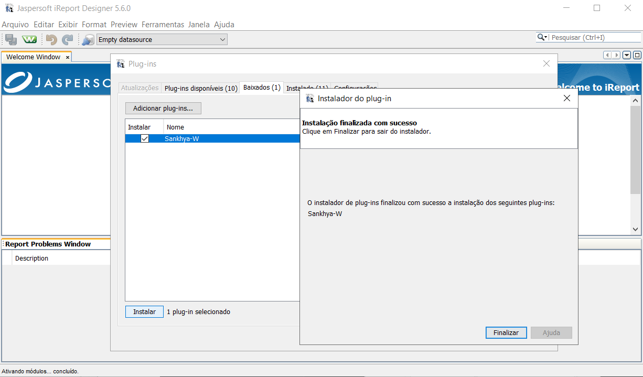Click the Ajuda button in installer dialog

551,332
